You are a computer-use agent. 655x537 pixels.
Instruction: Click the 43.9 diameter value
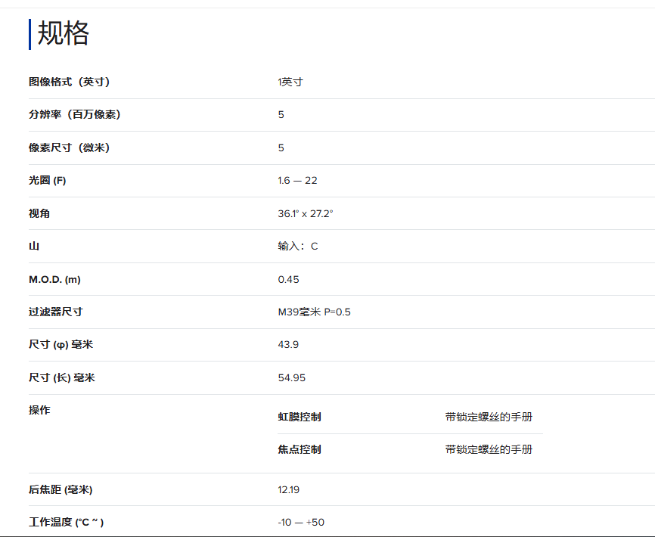pos(288,345)
